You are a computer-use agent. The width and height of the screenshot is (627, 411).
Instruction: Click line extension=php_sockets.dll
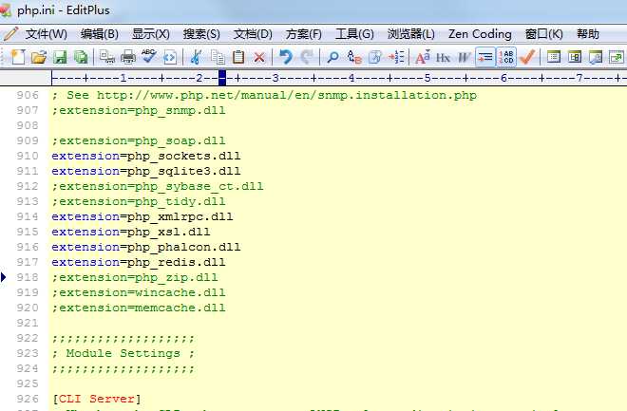coord(146,156)
